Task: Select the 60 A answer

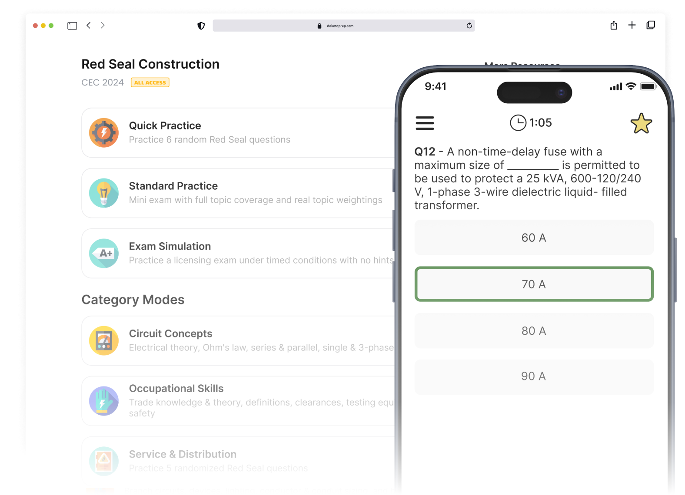Action: pos(534,238)
